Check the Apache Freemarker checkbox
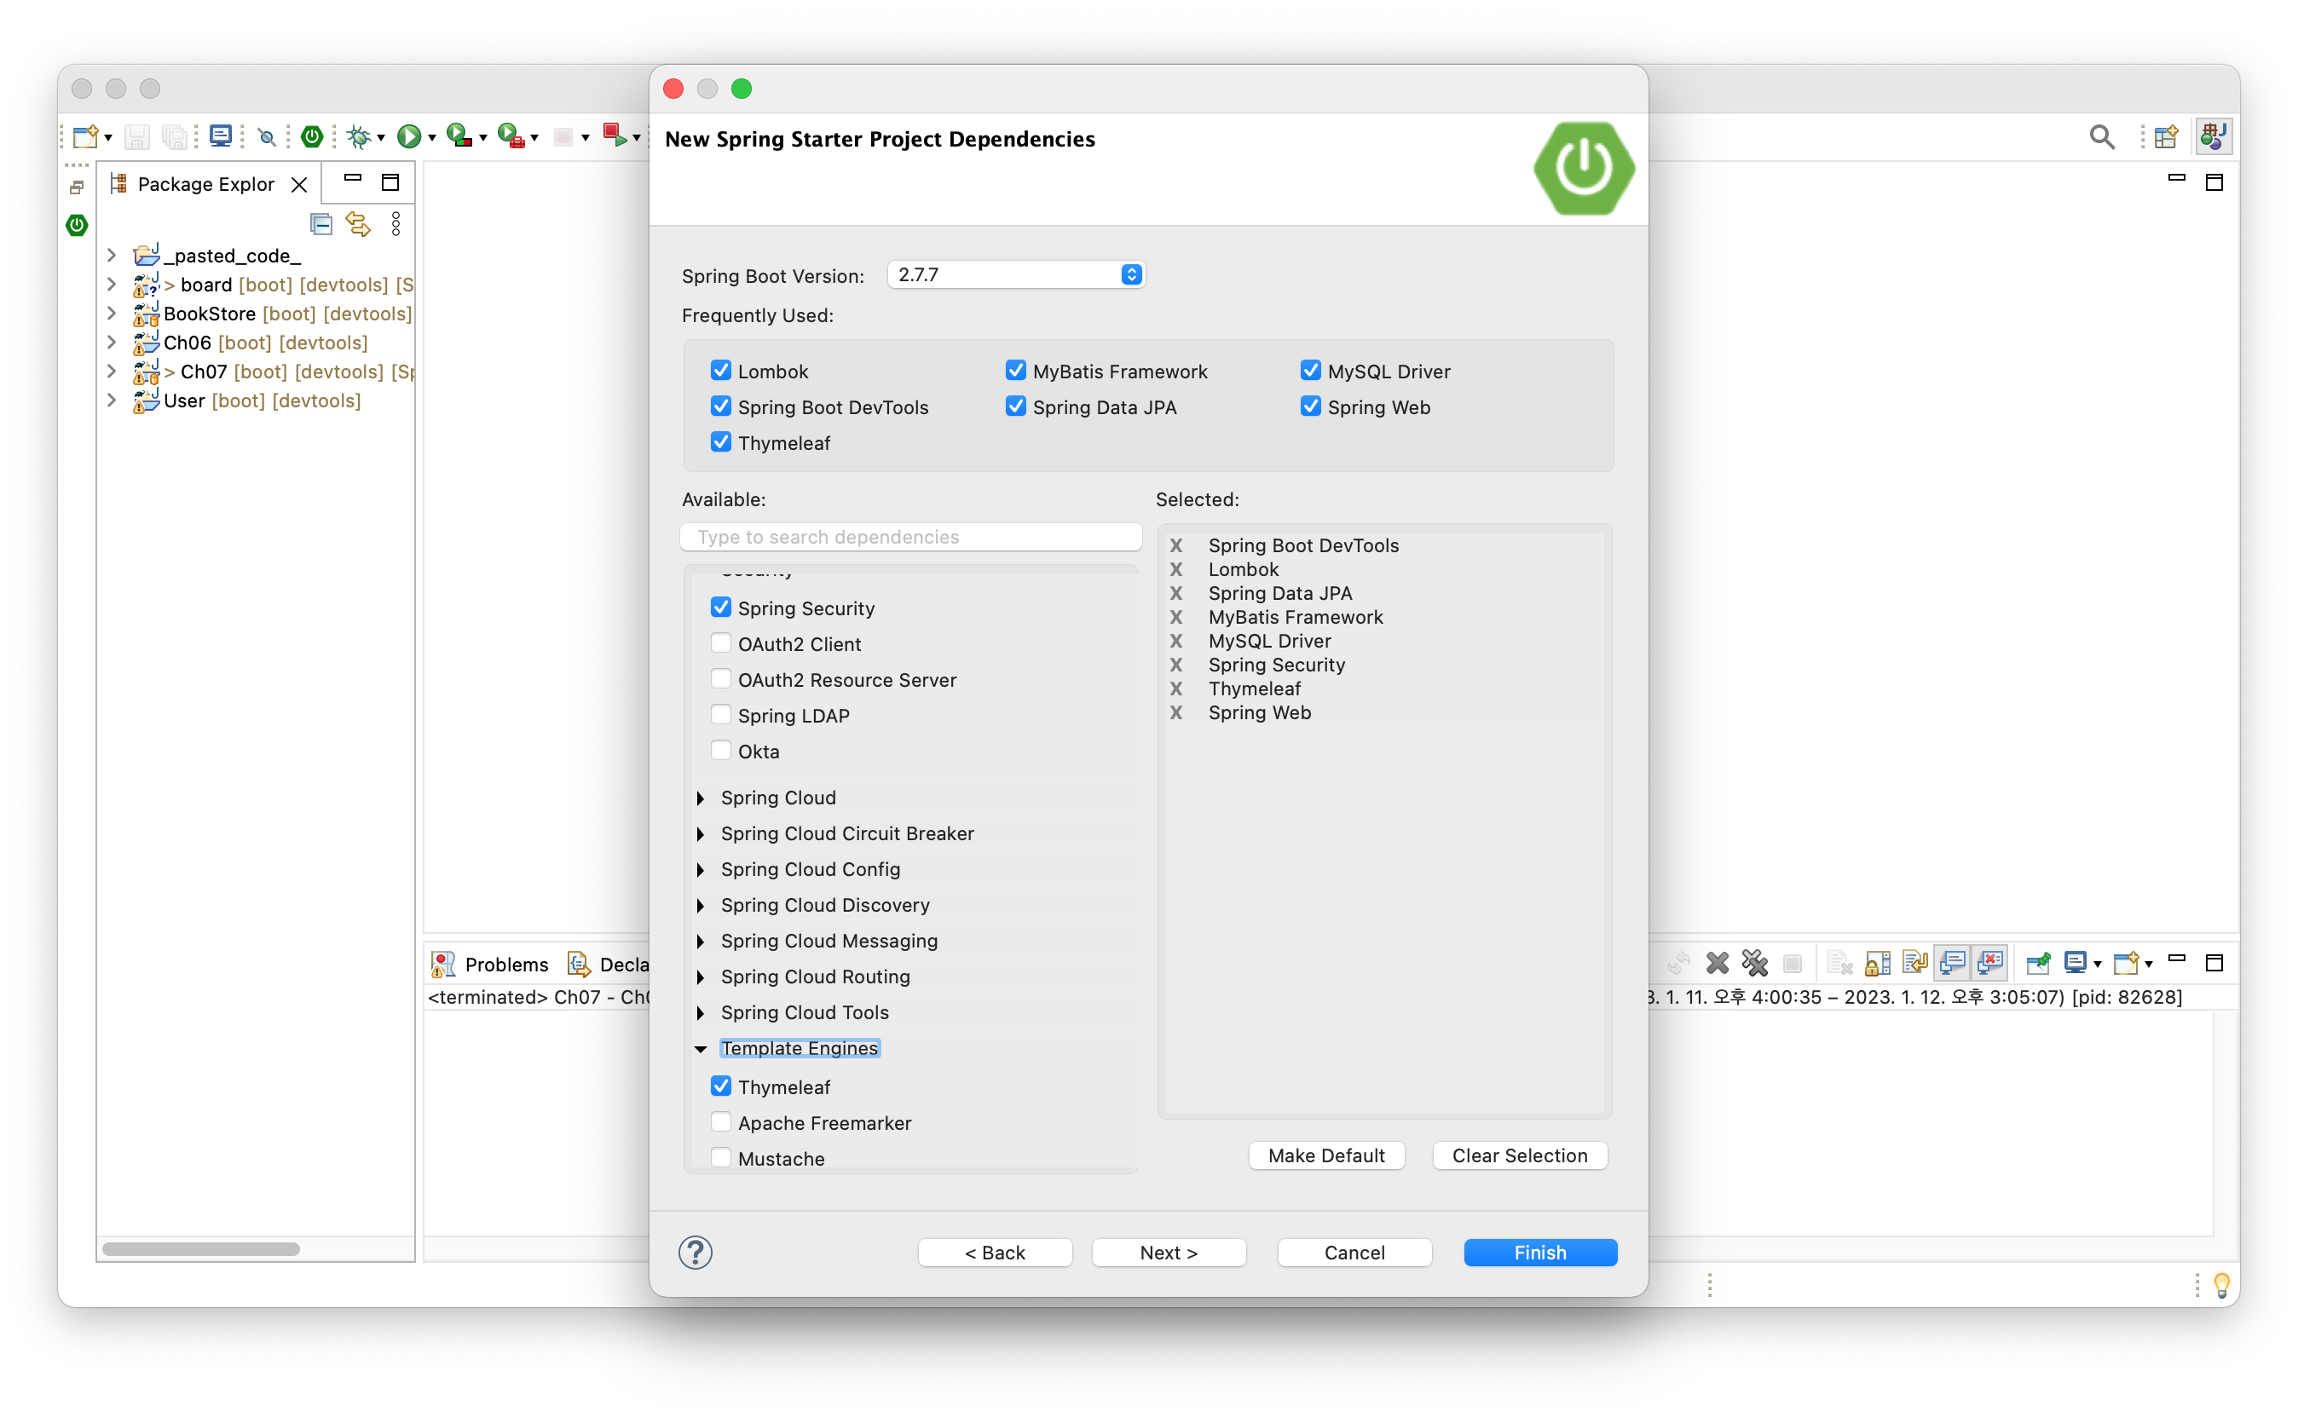This screenshot has height=1423, width=2298. (721, 1123)
